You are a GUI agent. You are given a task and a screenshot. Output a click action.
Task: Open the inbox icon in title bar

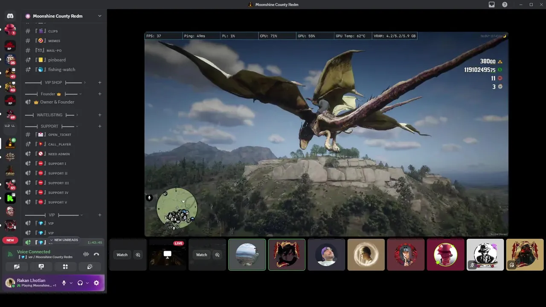[492, 5]
